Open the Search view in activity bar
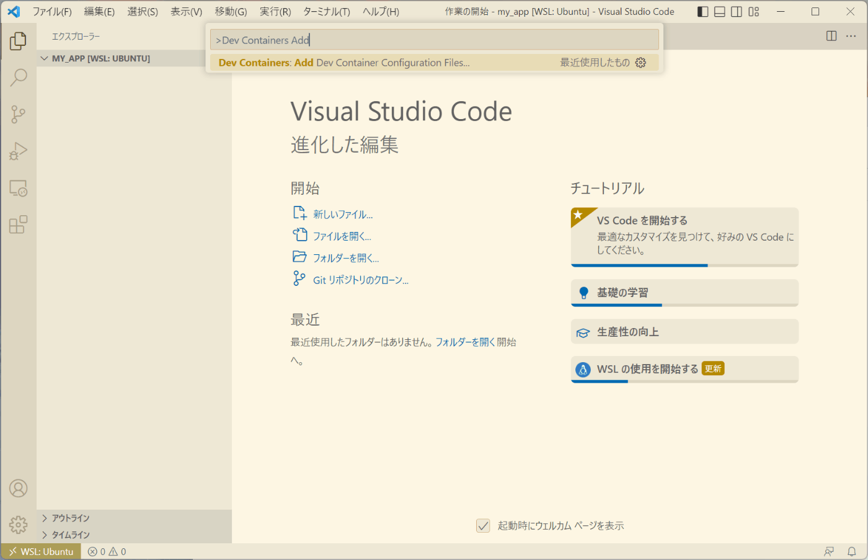868x560 pixels. (x=18, y=78)
